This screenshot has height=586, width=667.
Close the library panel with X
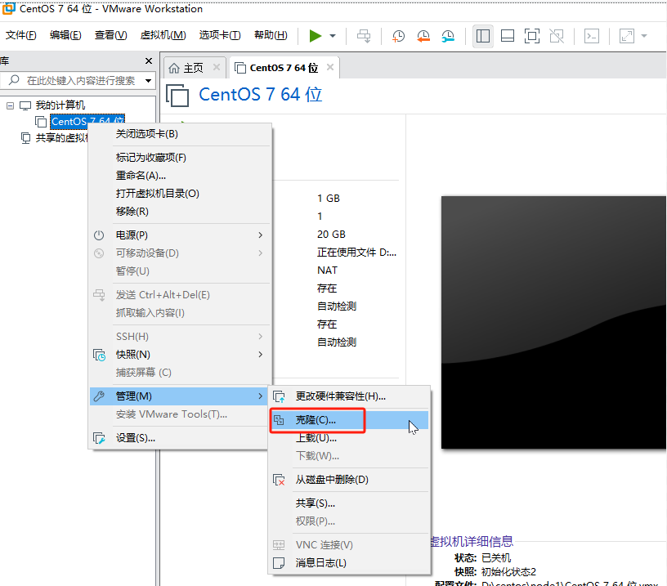(x=149, y=60)
